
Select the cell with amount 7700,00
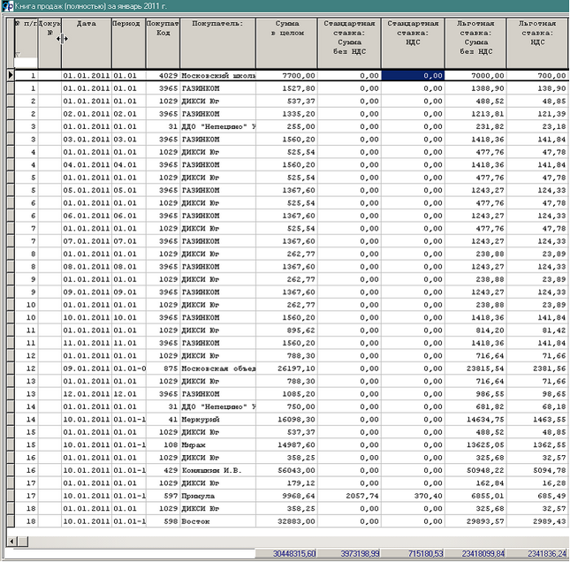point(286,76)
